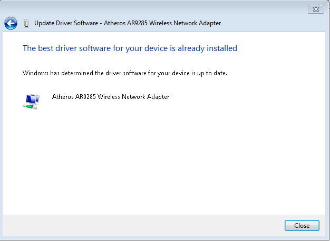Click the network computers device icon
Viewport: 330px width, 241px height.
31,102
